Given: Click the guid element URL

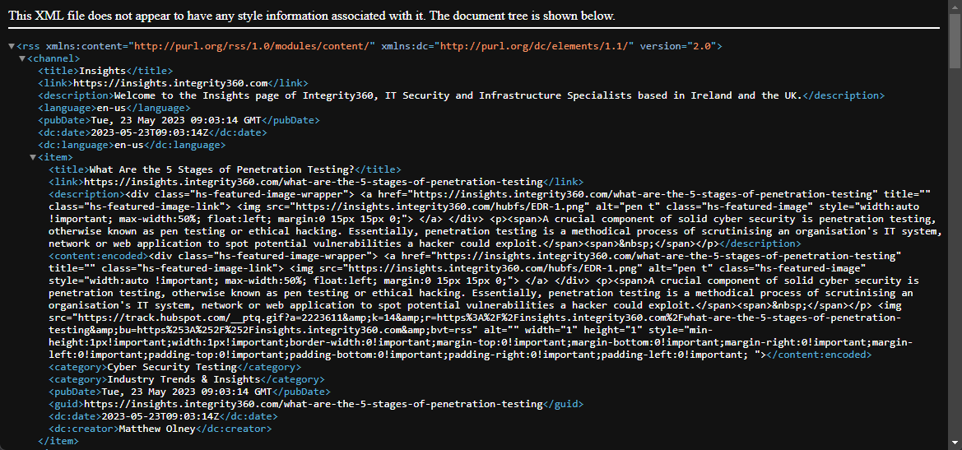Looking at the screenshot, I should pyautogui.click(x=313, y=404).
